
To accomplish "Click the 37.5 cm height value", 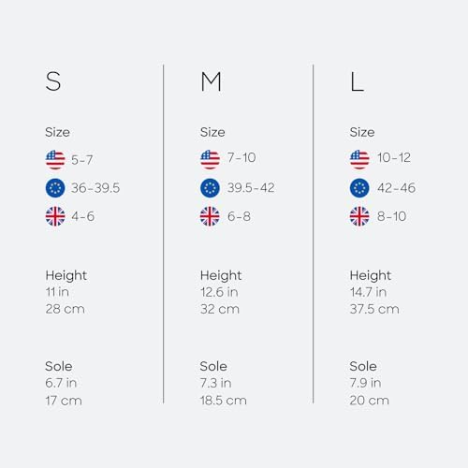I will coord(374,309).
